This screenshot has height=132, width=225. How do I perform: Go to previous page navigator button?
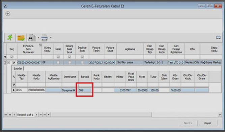click(x=10, y=115)
